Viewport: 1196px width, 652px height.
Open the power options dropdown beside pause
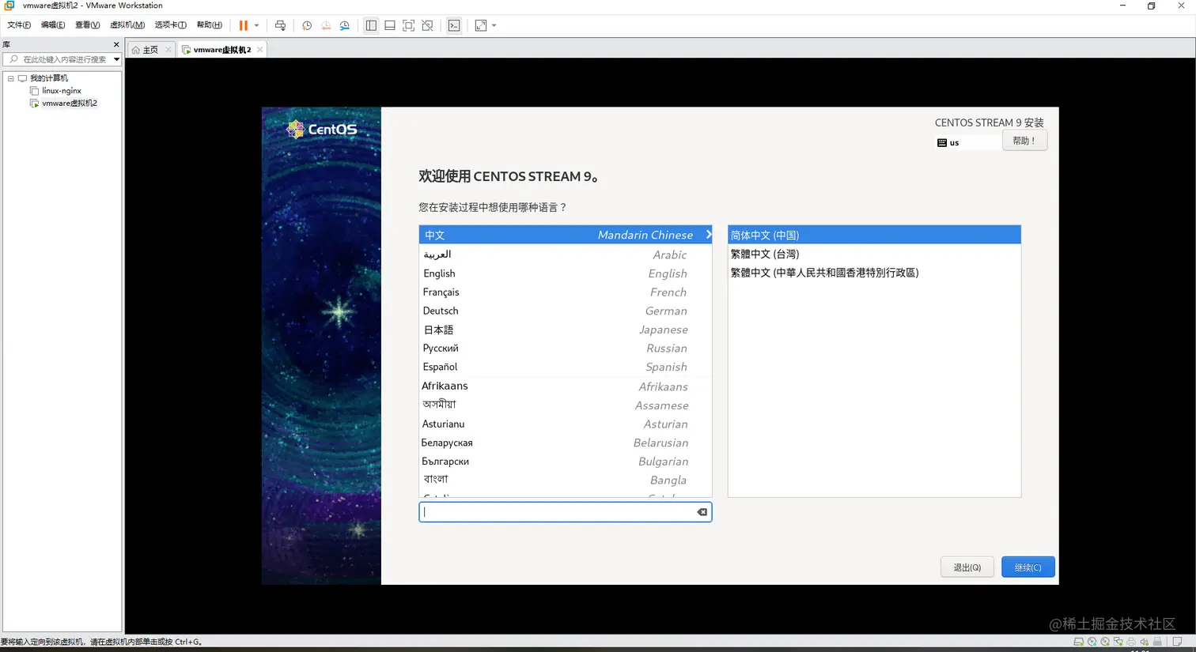[x=256, y=25]
